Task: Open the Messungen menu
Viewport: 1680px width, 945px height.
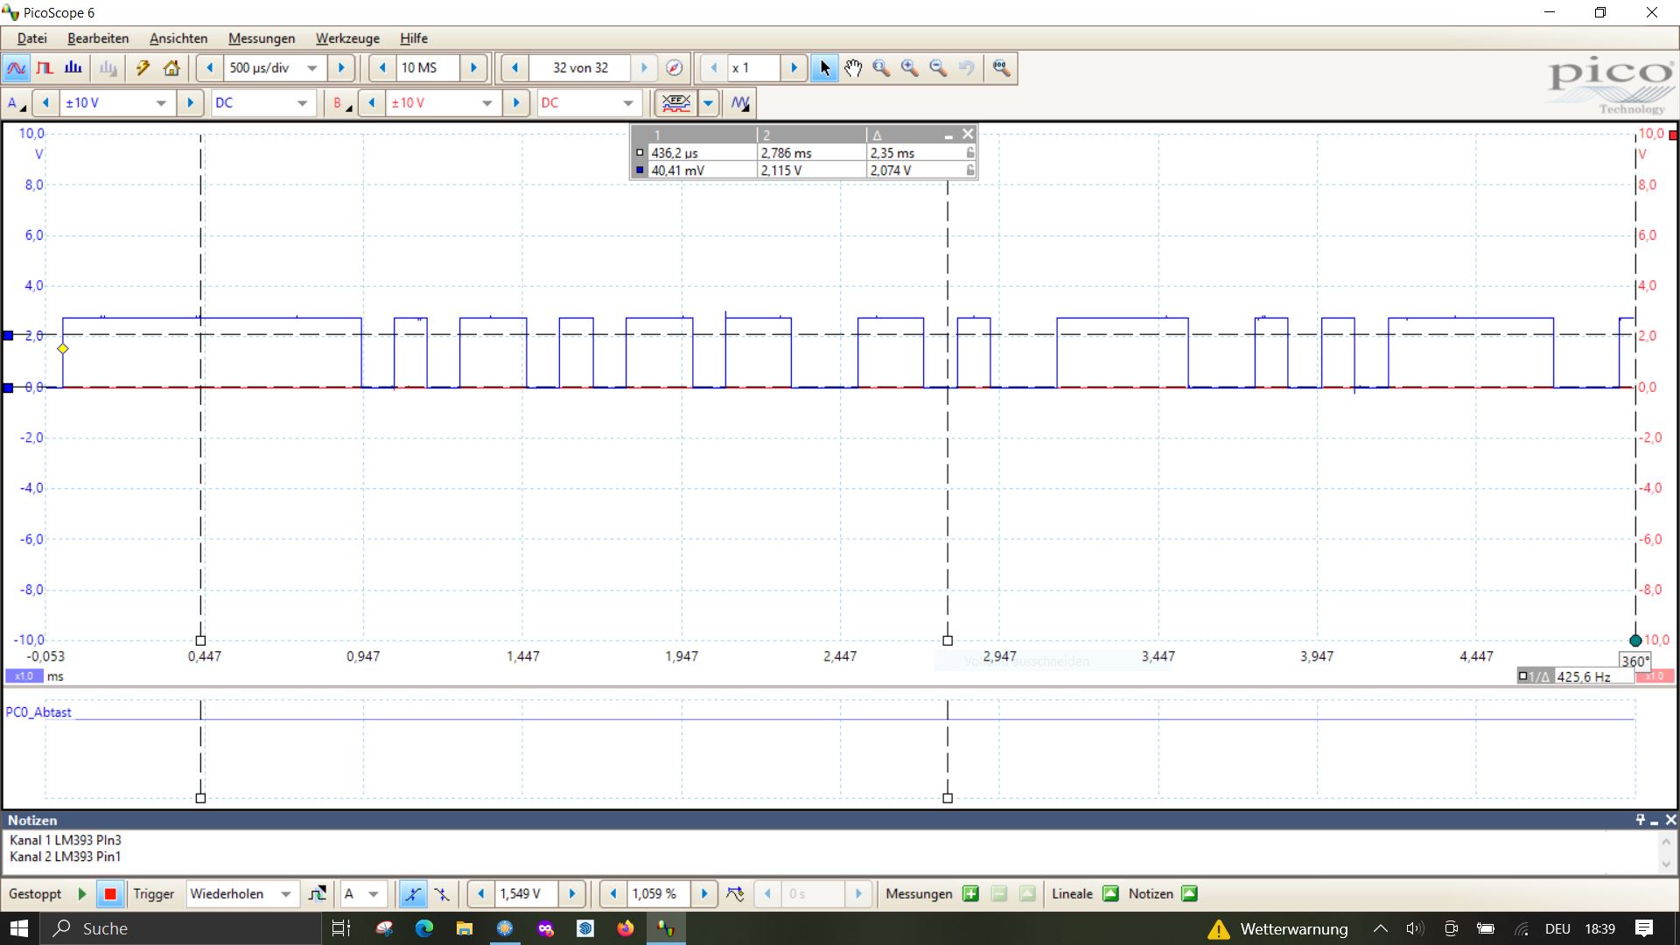Action: [261, 38]
